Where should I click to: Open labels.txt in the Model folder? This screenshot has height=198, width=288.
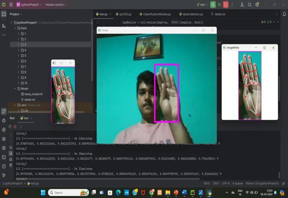click(28, 100)
